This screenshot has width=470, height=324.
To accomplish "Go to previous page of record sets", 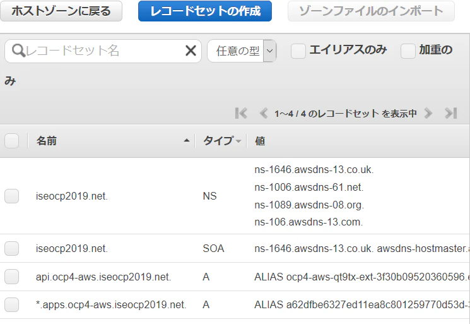I will [x=264, y=114].
